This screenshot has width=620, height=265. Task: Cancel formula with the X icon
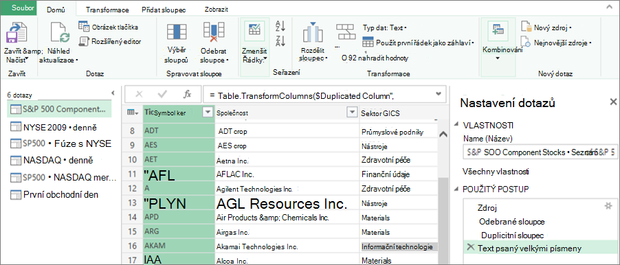[x=139, y=94]
